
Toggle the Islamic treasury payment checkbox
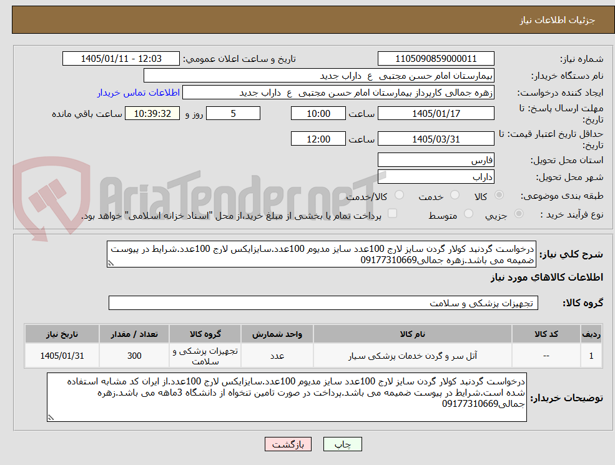392,213
